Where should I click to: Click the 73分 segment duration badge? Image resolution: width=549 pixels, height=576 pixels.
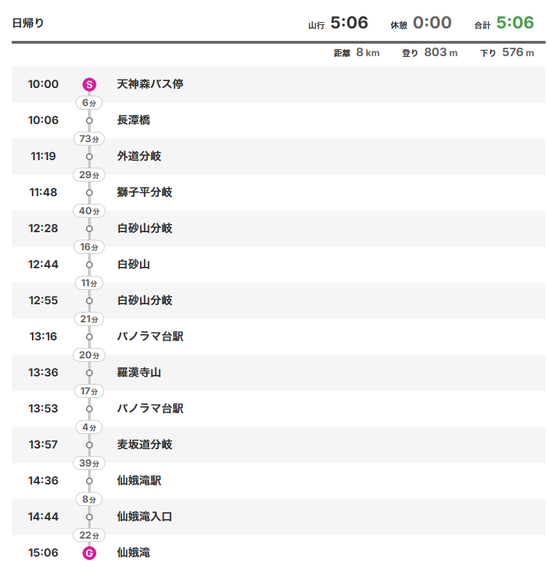[89, 139]
